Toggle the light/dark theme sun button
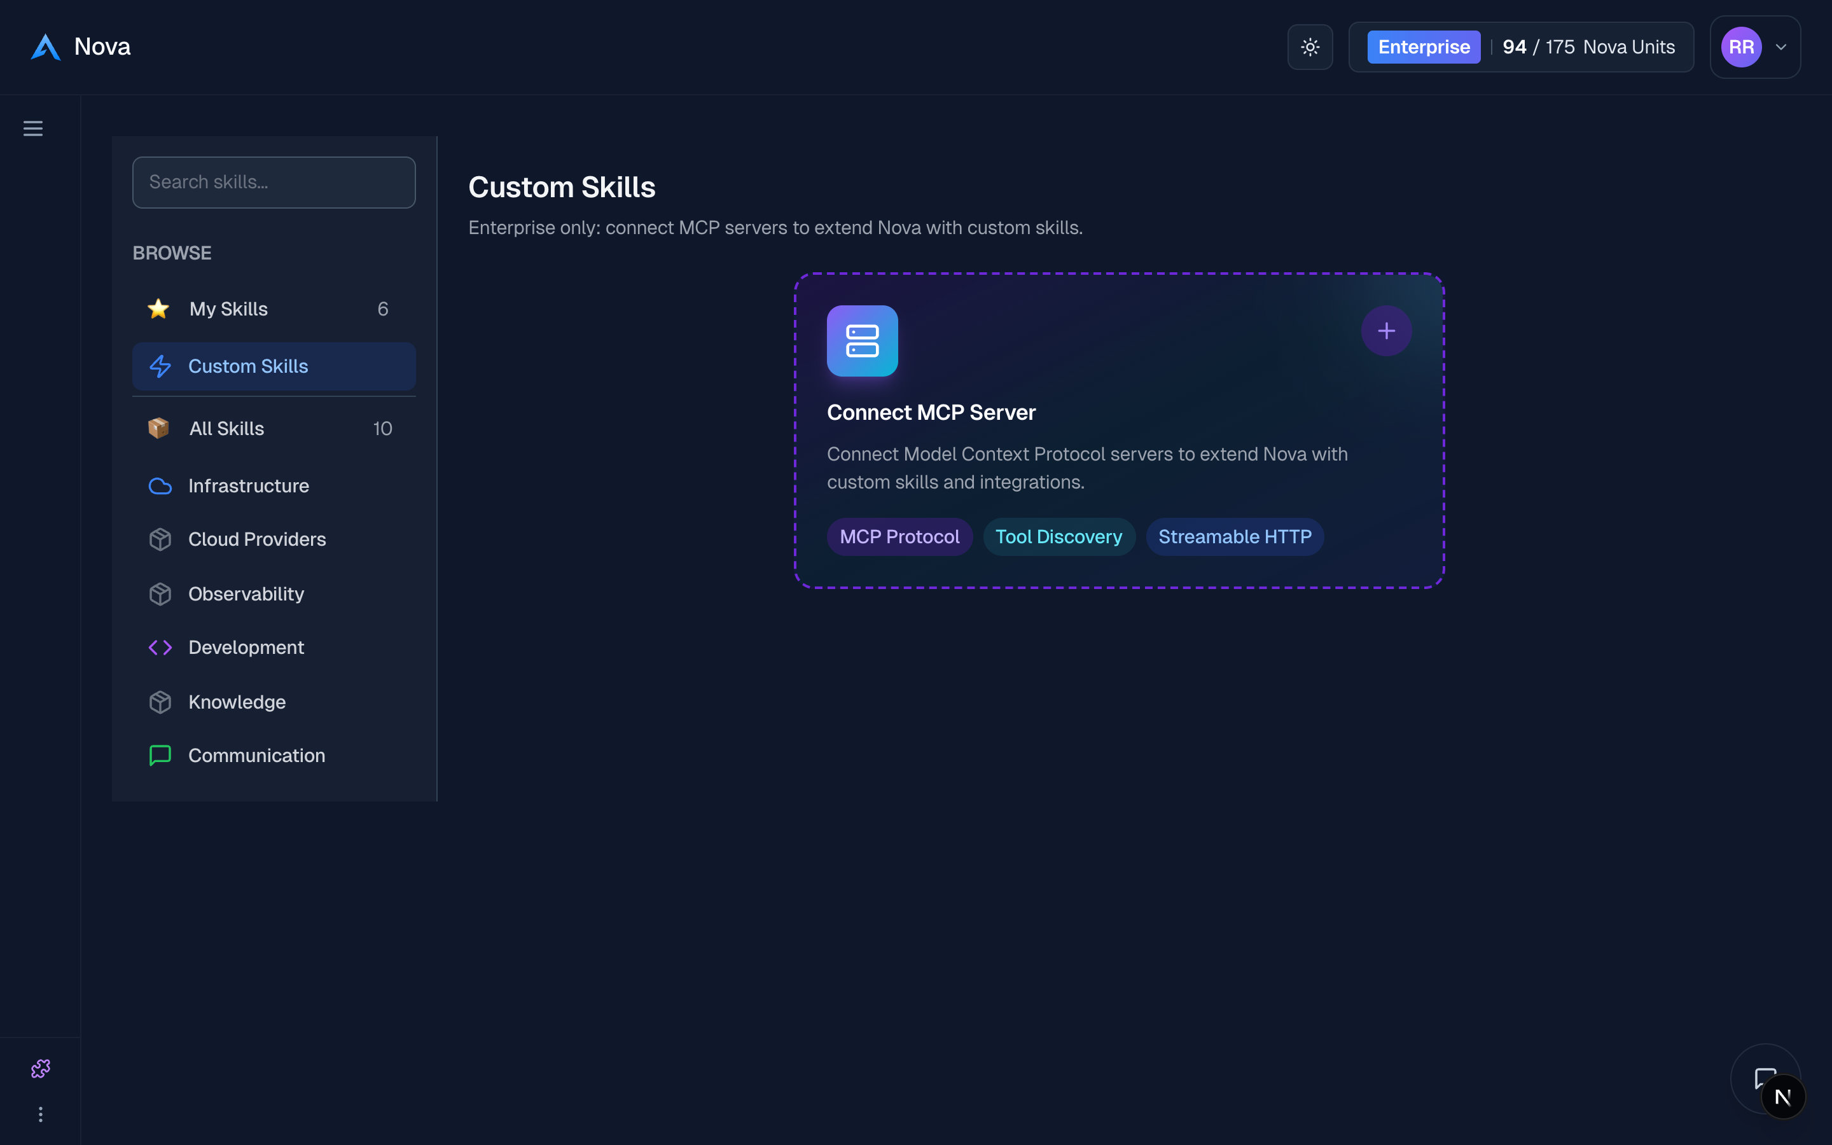The image size is (1832, 1145). click(x=1310, y=47)
